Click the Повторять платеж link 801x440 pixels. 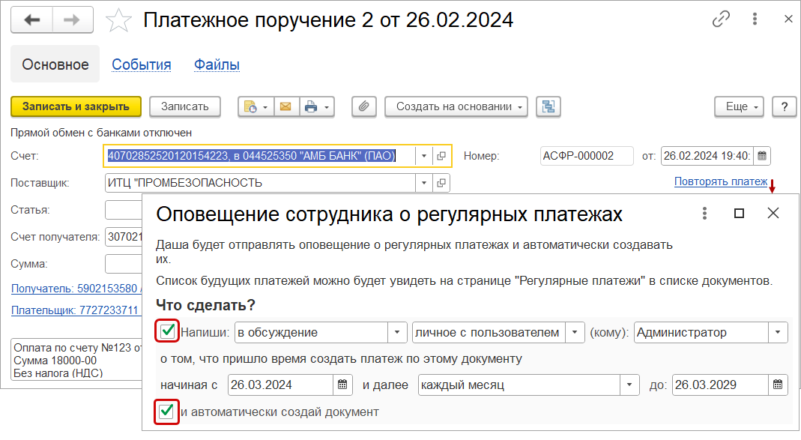coord(721,181)
